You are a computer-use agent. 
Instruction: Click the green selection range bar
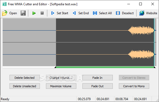tap(105, 67)
